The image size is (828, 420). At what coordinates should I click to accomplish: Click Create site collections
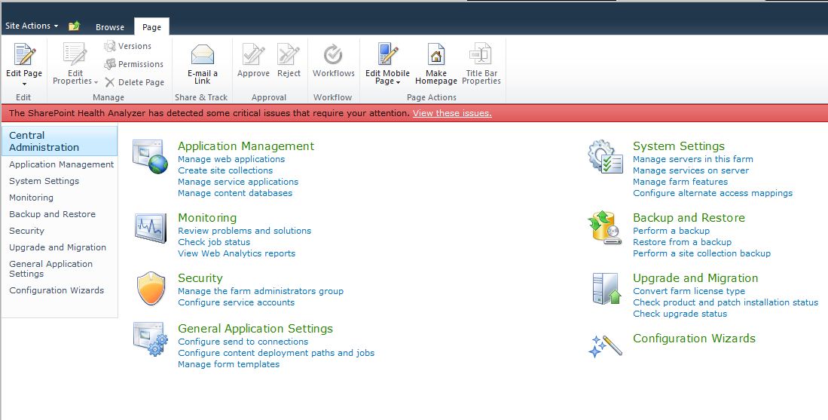pyautogui.click(x=225, y=170)
